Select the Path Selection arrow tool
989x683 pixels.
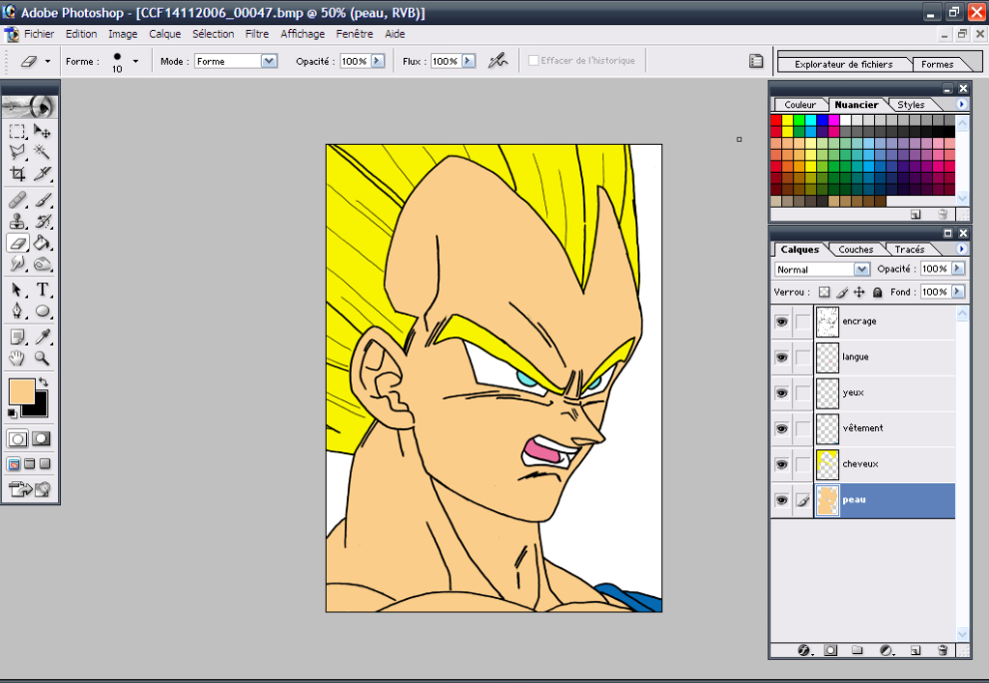(x=17, y=291)
